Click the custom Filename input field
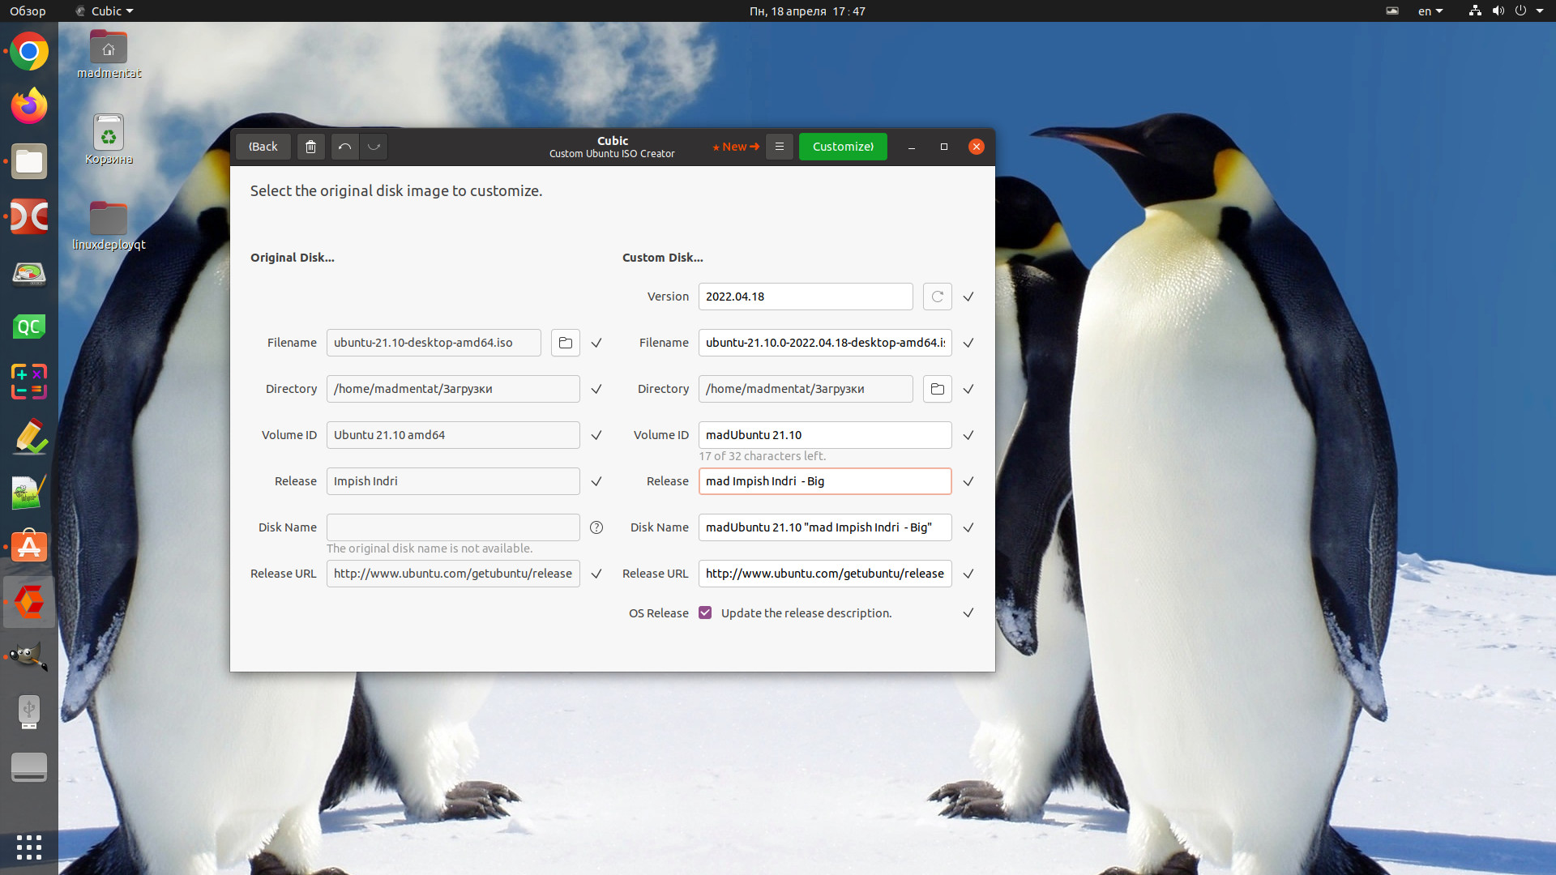Screen dimensions: 1556x875 click(x=825, y=343)
